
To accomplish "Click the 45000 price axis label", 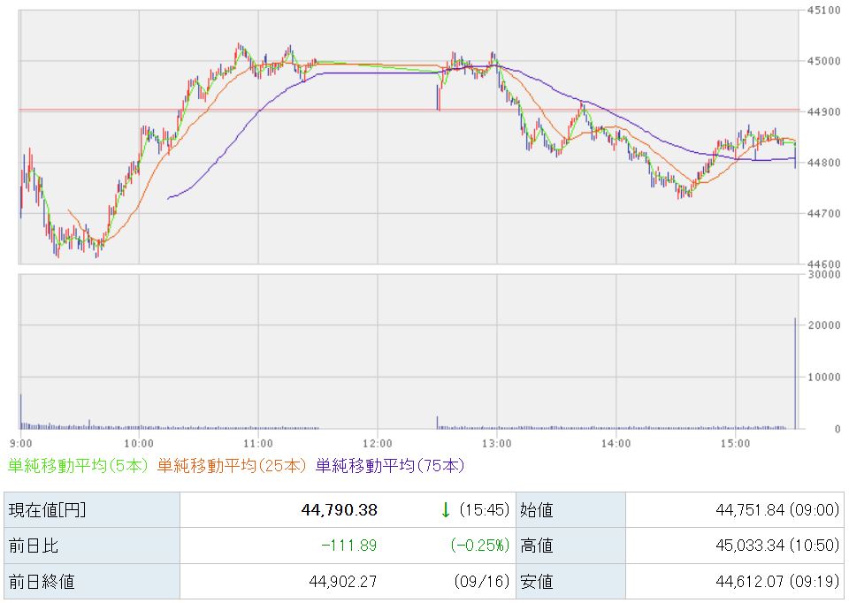I will click(823, 61).
